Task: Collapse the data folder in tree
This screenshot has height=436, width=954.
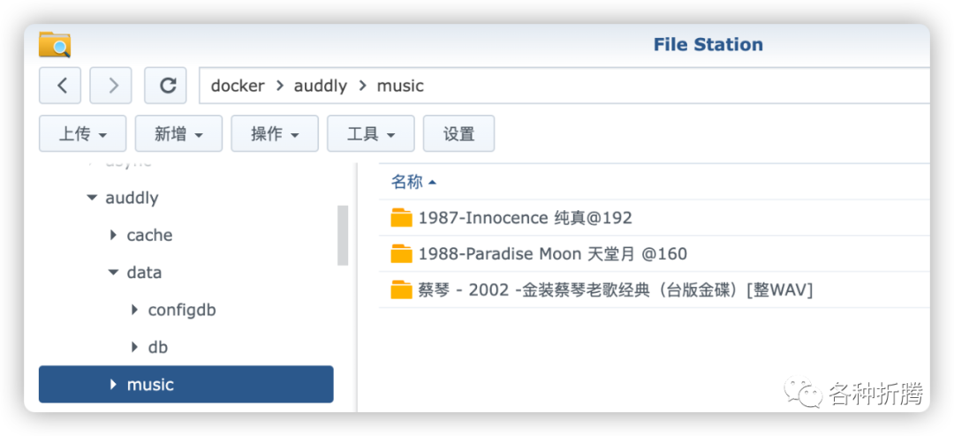Action: click(113, 273)
